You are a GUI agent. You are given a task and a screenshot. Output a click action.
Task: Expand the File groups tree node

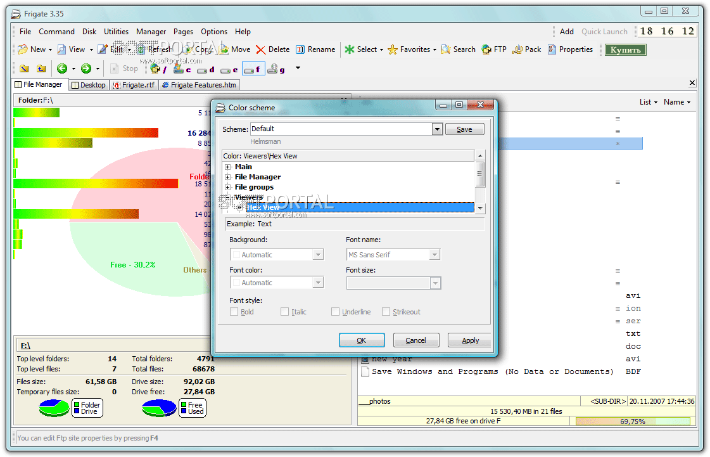tap(228, 187)
